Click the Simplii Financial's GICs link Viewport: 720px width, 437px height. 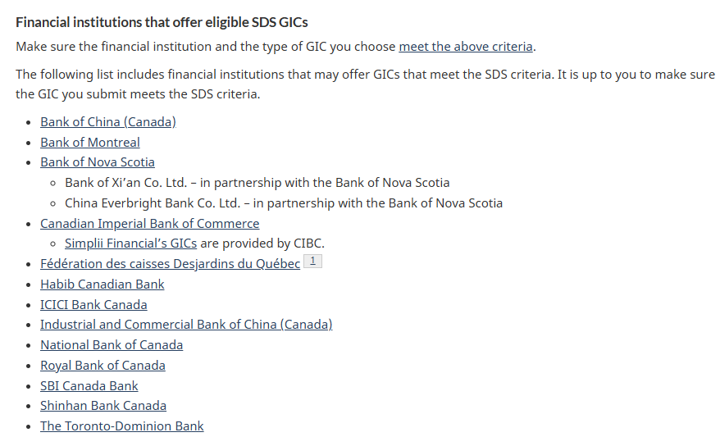click(130, 244)
